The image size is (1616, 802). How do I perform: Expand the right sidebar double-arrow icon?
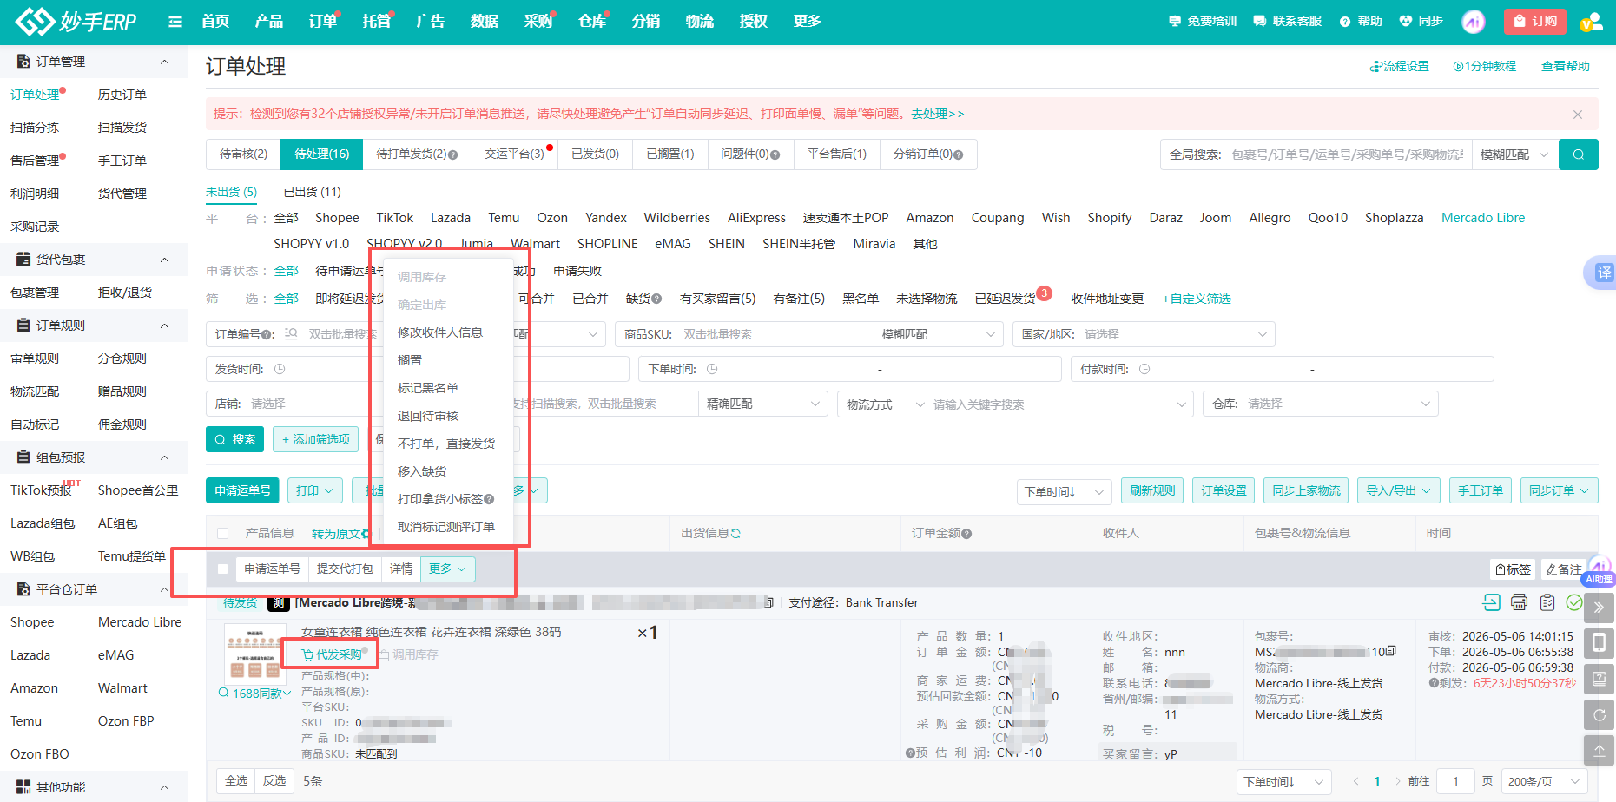[1599, 608]
